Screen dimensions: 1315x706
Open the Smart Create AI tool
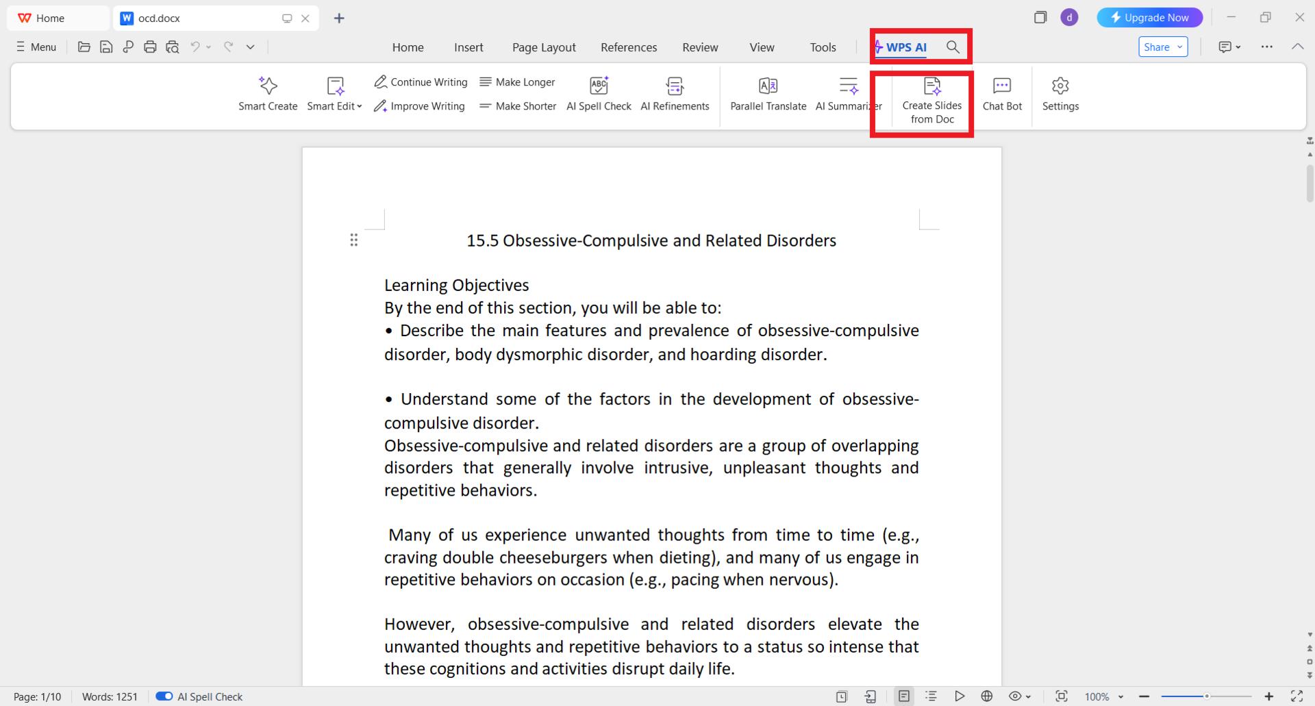click(268, 93)
